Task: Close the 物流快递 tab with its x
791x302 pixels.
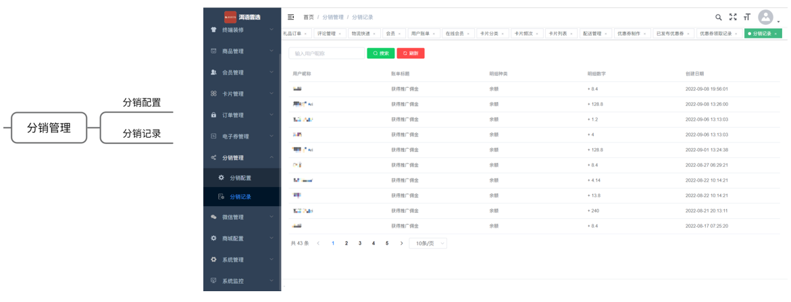Action: click(374, 34)
